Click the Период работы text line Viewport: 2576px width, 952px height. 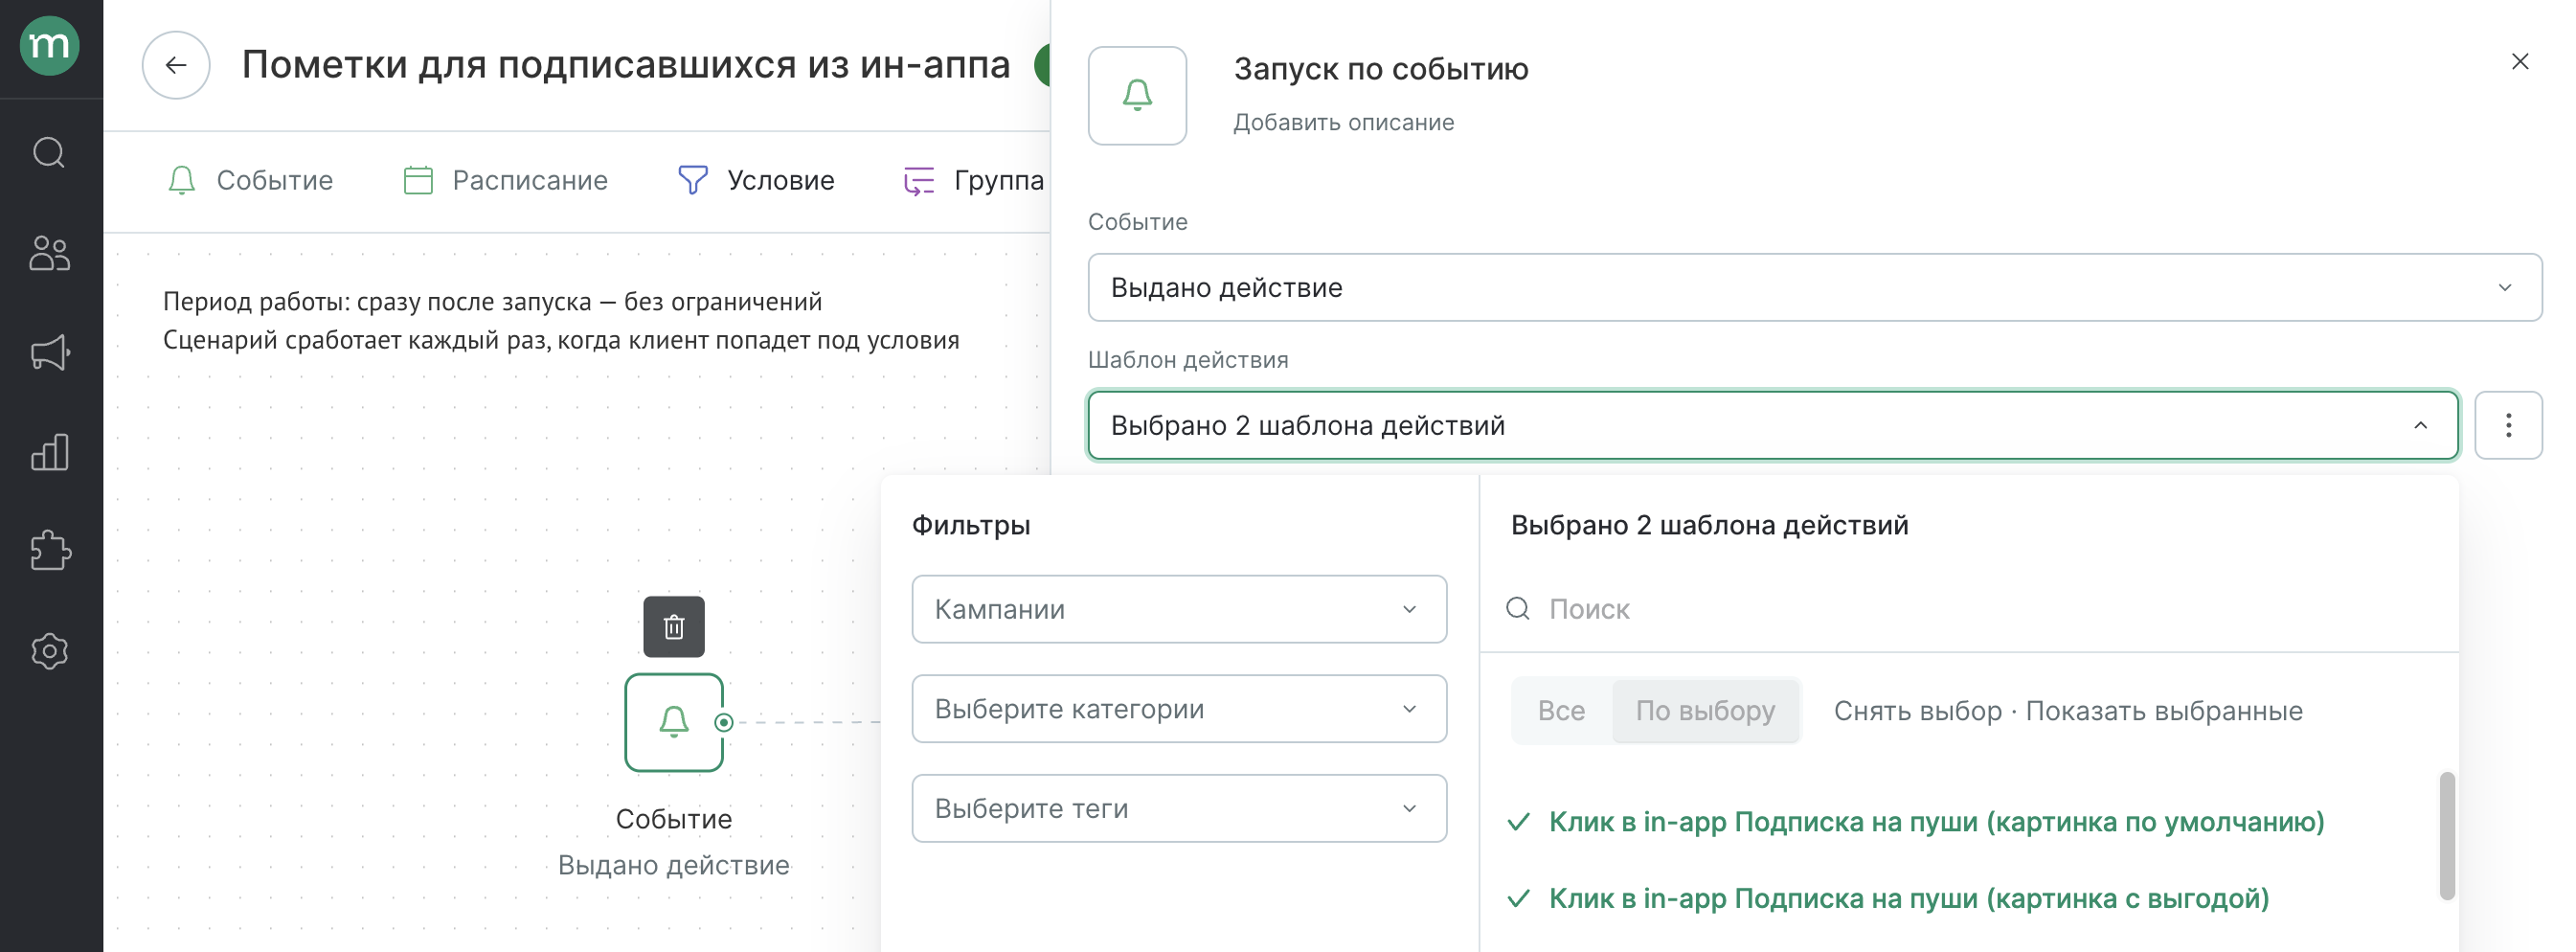pyautogui.click(x=492, y=302)
